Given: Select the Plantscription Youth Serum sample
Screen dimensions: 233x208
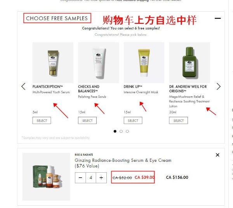Looking at the screenshot, I should click(x=42, y=121).
